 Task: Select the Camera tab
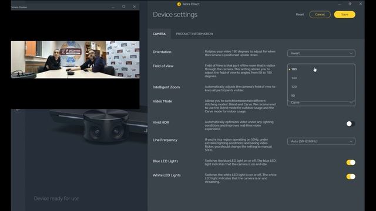tap(159, 34)
